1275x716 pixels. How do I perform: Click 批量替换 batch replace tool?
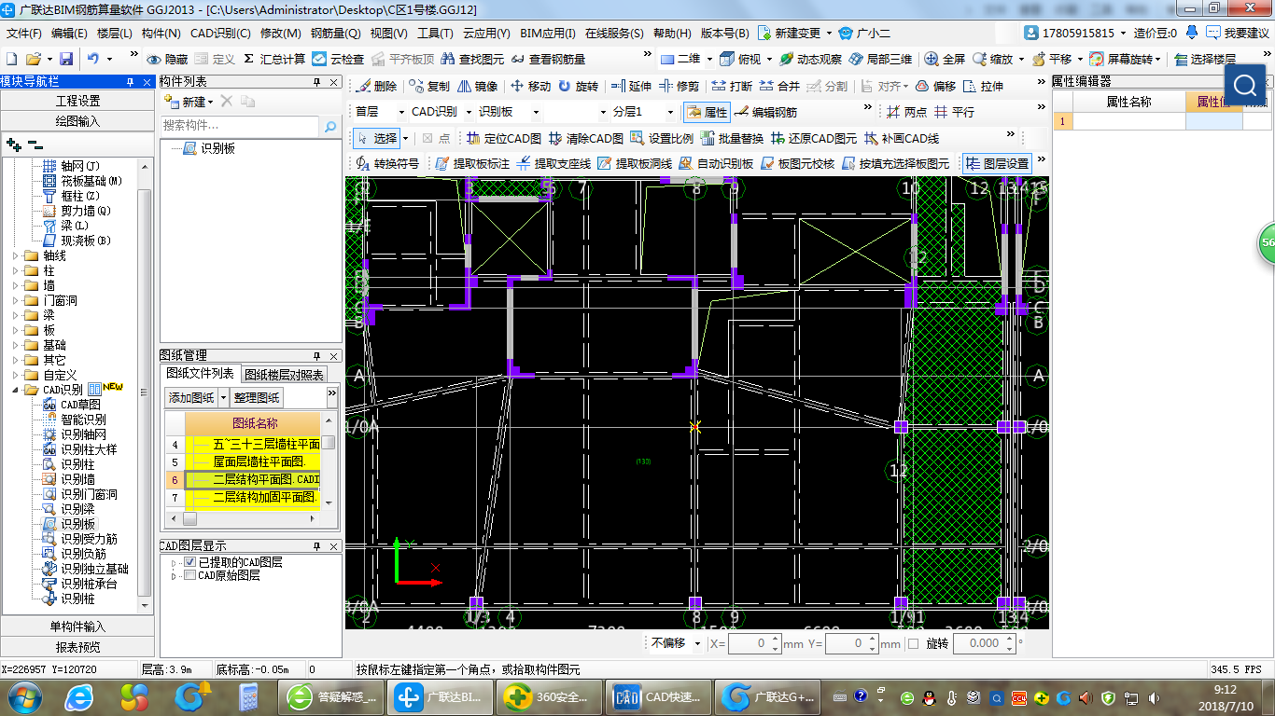(x=732, y=138)
